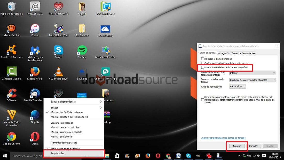Open Skype from the taskbar

(188, 156)
